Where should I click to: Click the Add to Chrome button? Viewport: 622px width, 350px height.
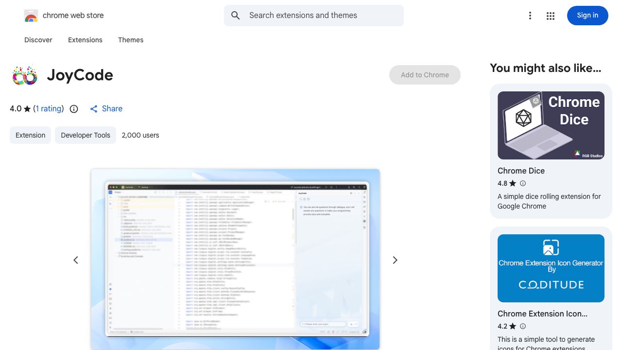point(425,75)
